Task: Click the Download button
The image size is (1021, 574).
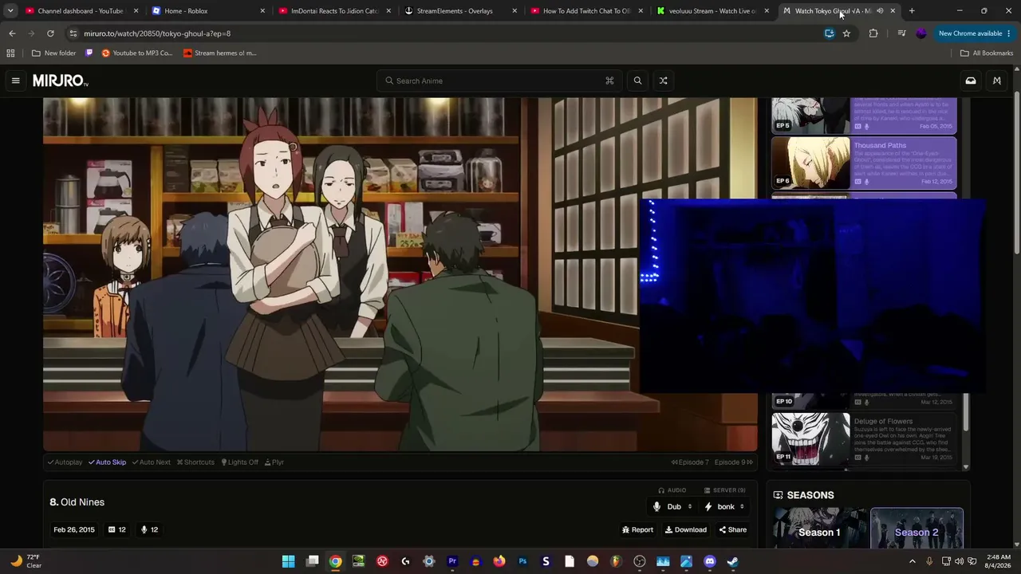Action: coord(686,529)
